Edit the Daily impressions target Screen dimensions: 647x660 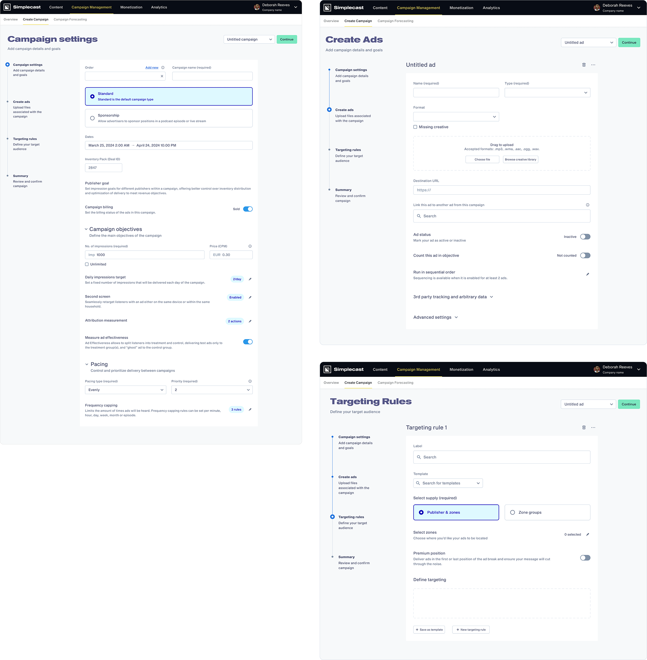[250, 279]
